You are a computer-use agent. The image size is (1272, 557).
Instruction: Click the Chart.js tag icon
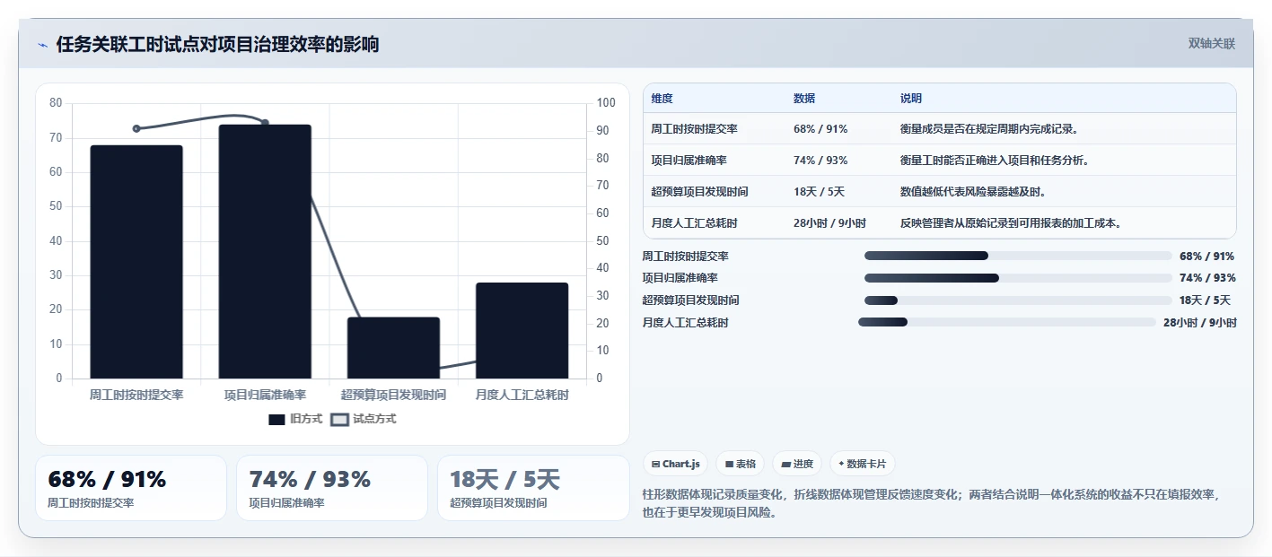[656, 465]
